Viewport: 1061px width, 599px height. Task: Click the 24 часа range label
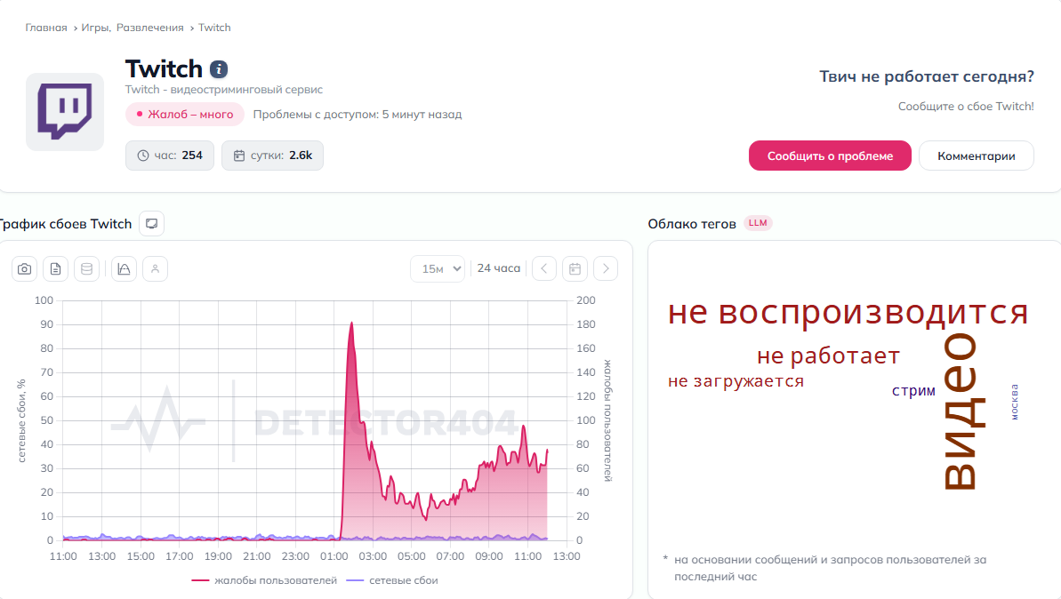tap(499, 268)
